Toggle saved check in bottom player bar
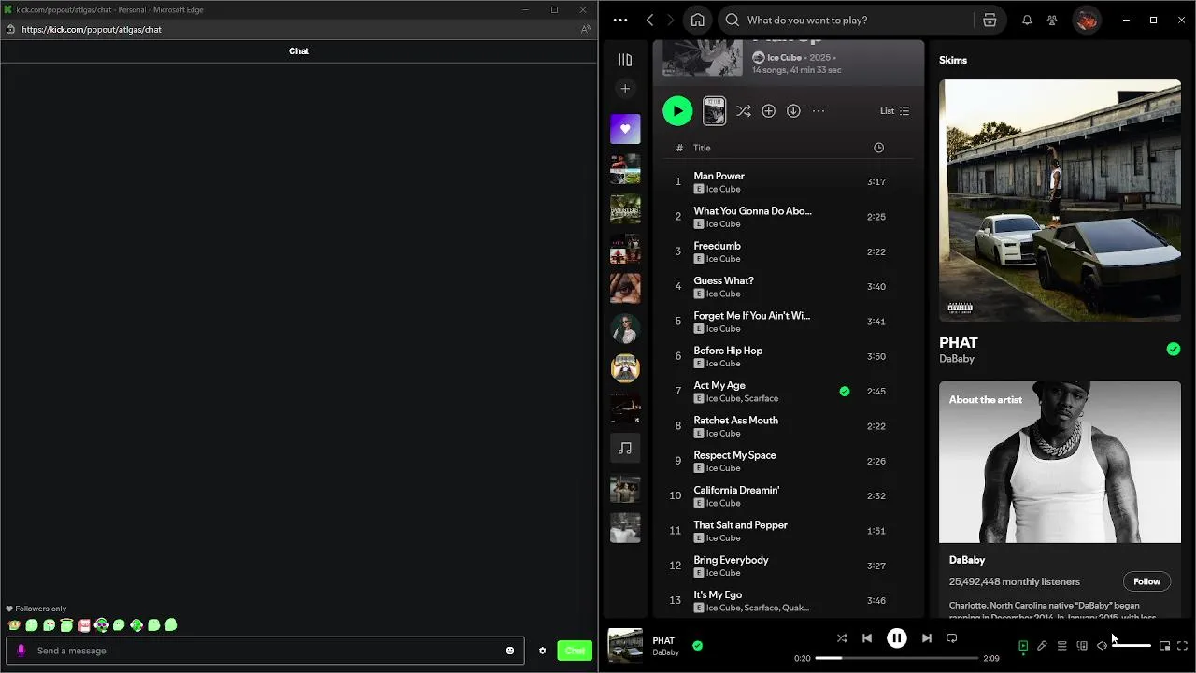 pos(697,645)
